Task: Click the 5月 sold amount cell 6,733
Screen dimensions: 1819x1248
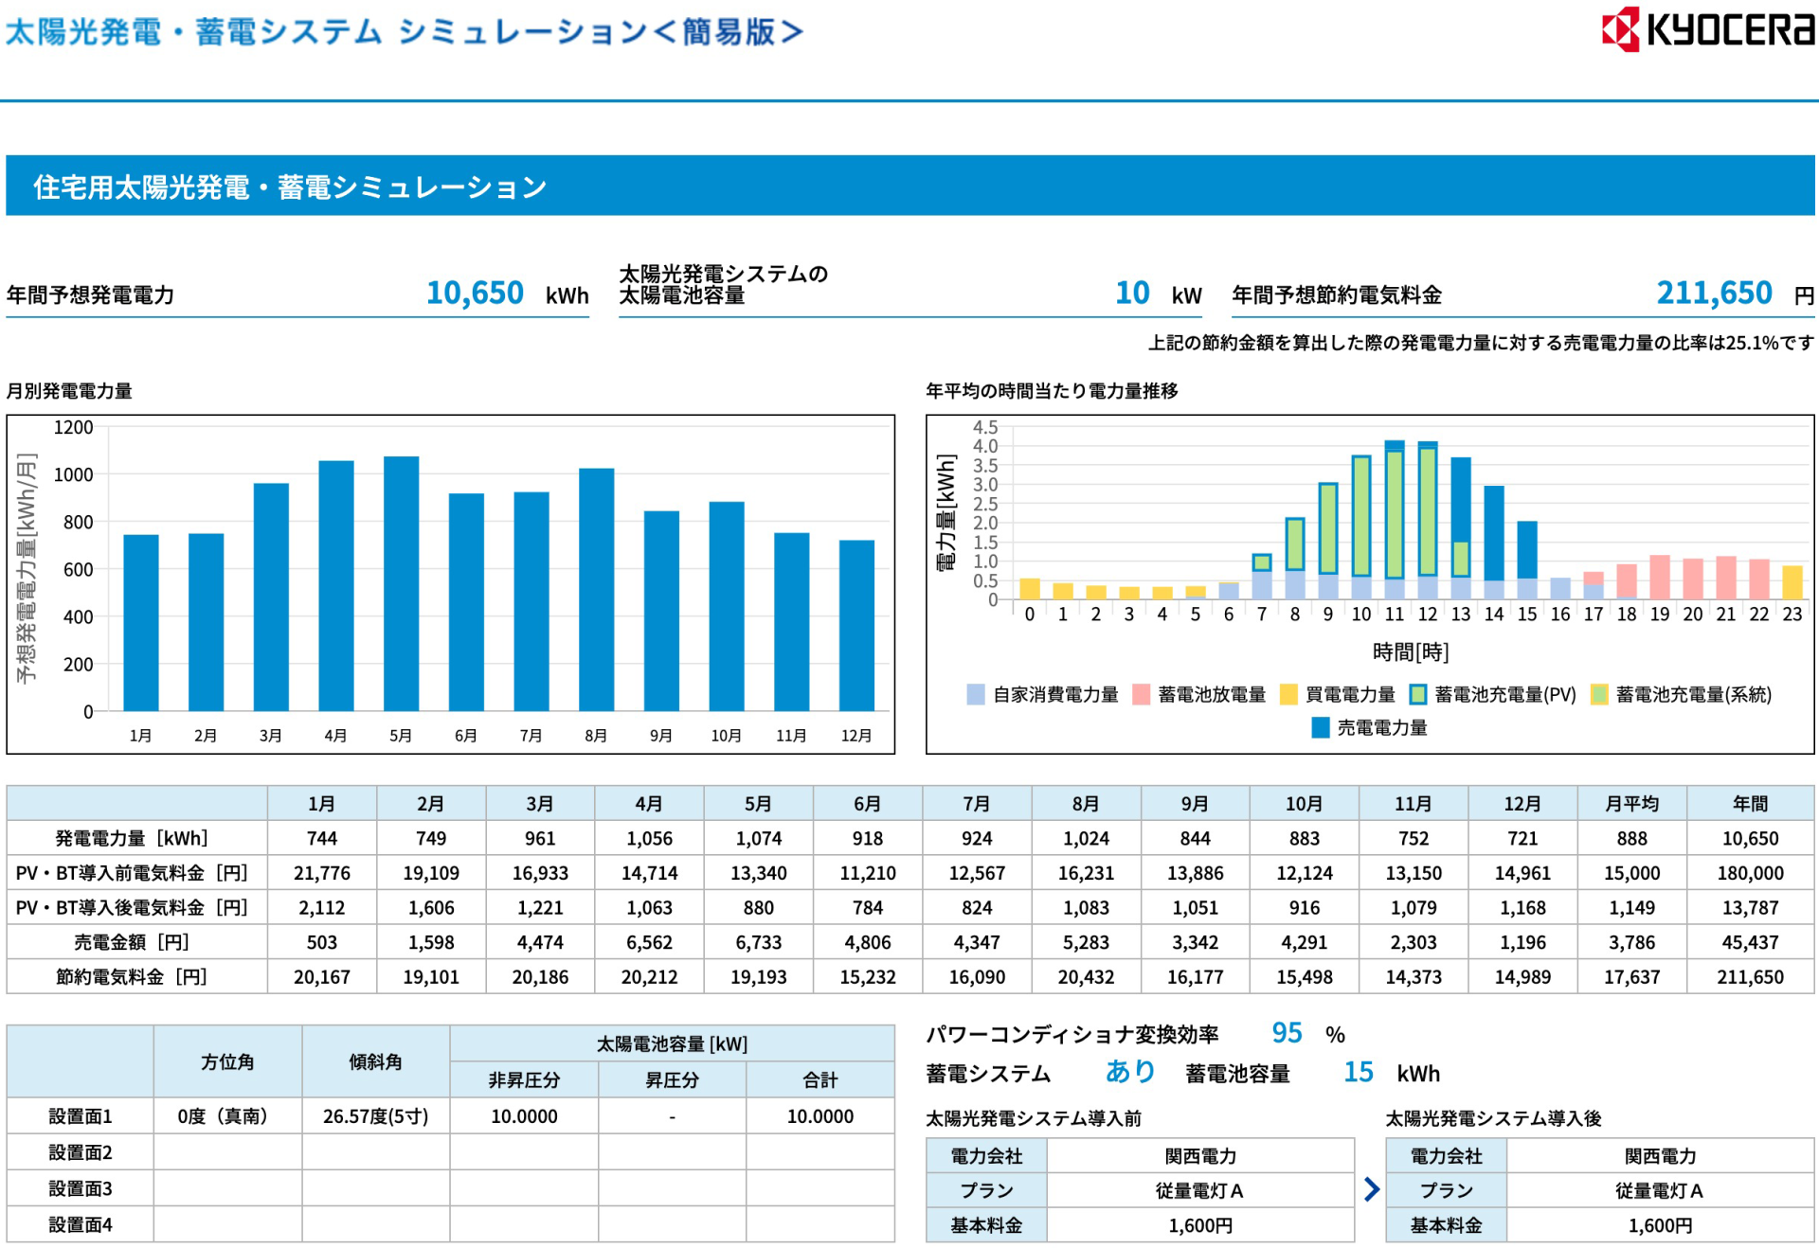Action: coord(758,942)
